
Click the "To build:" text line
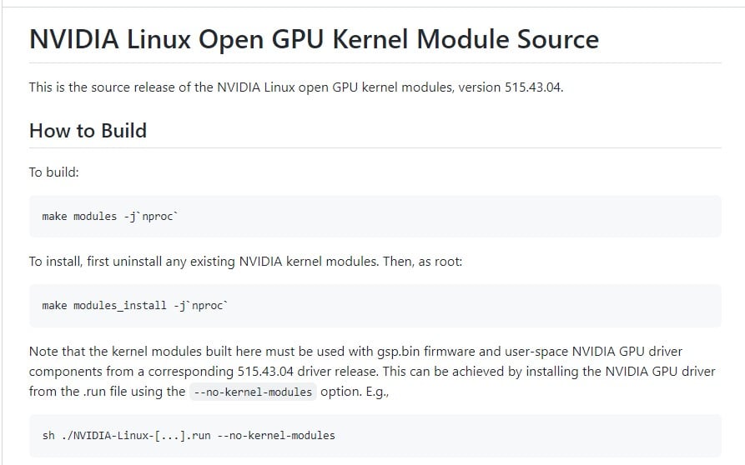pos(53,172)
